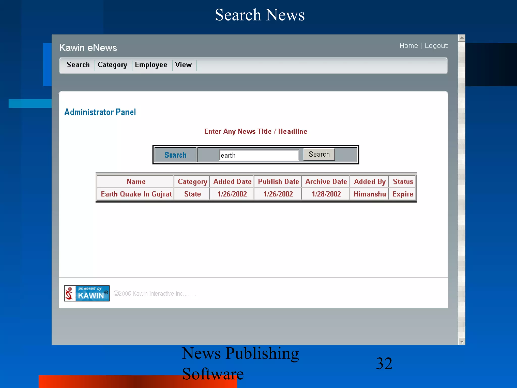This screenshot has width=517, height=388.
Task: Select the 'Earth Quake In Gujrat' cell
Action: point(136,194)
